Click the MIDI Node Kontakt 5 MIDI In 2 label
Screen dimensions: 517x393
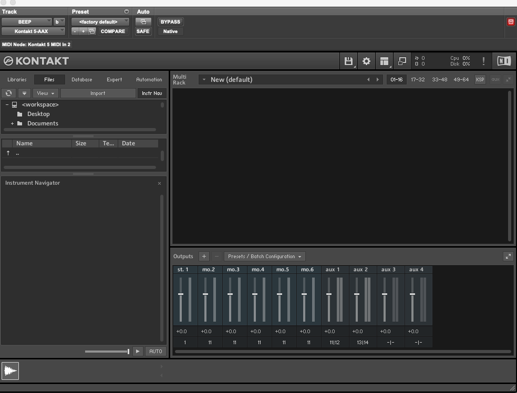[x=36, y=45]
